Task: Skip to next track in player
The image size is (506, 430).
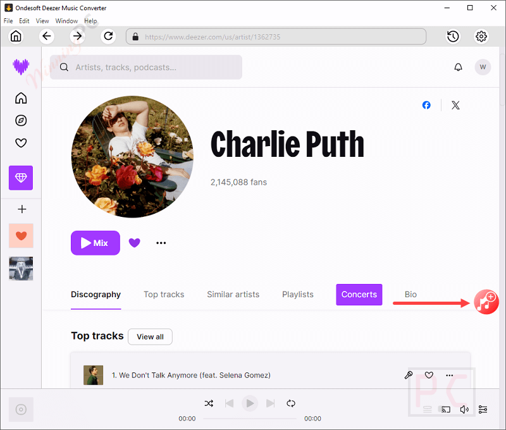Action: [271, 403]
